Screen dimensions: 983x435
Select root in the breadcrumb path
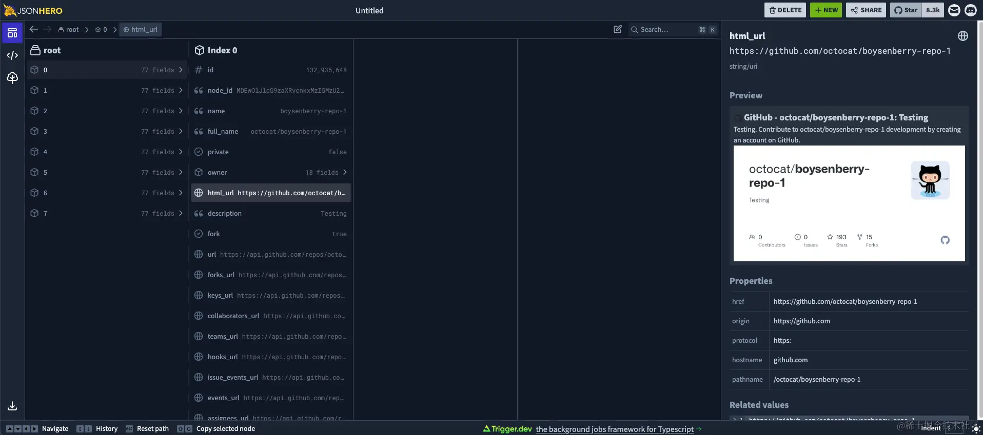[x=69, y=30]
